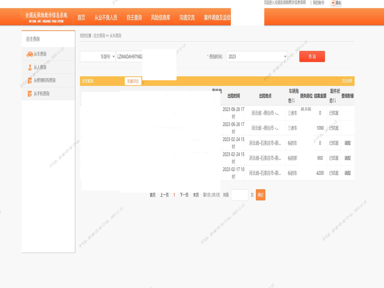Viewport: 384px width, 288px height.
Task: Click 调取 for the 4200 claim row
Action: (348, 173)
